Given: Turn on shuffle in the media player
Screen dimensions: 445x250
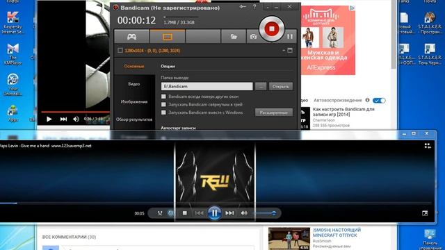Looking at the screenshot, I should pos(160,213).
